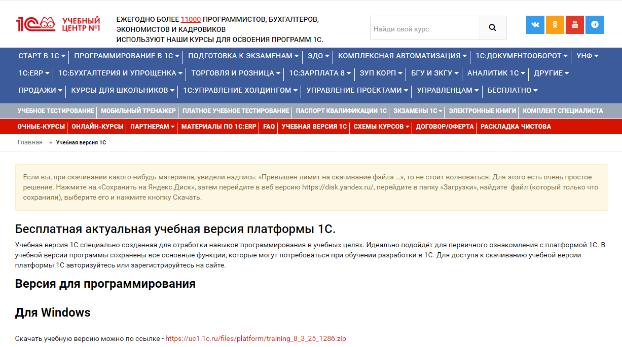
Task: Click the 1C Учебный центр №1 logo
Action: click(58, 24)
